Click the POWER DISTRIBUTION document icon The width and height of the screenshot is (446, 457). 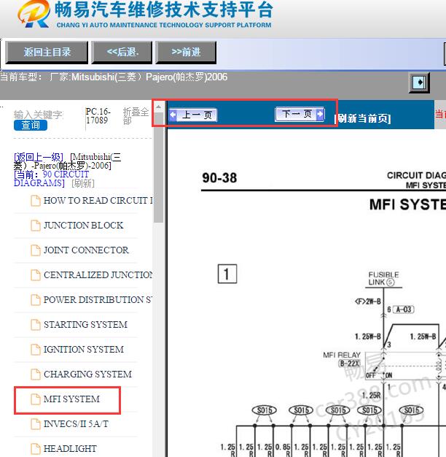[36, 299]
